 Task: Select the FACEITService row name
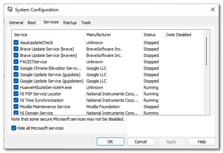click(34, 62)
